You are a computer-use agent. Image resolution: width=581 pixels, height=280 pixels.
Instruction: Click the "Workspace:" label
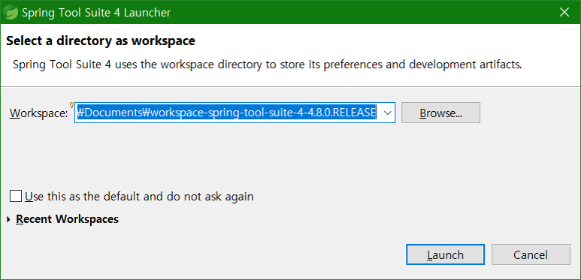click(38, 113)
